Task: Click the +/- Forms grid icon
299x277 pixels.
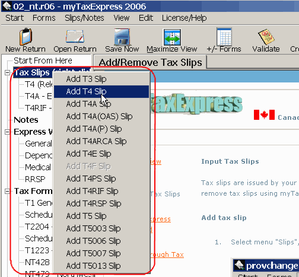Action: coord(224,37)
